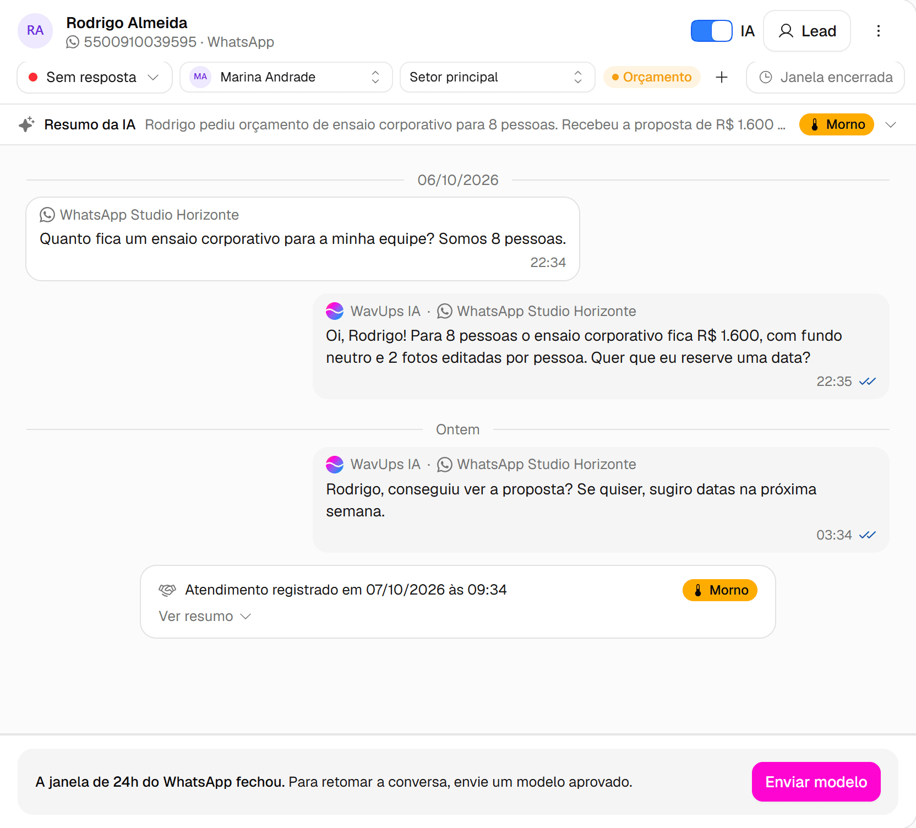Click the Morno badge in Atendimento card

[719, 590]
